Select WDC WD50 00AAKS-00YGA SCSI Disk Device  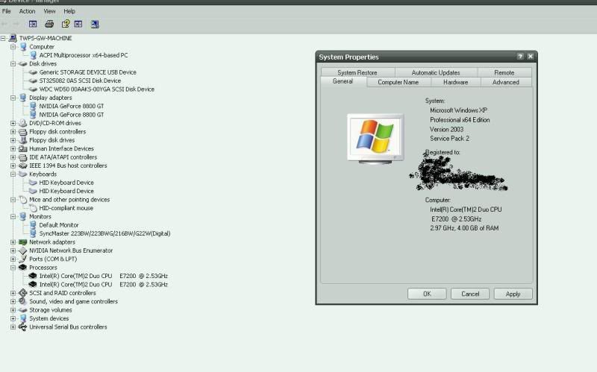point(97,89)
